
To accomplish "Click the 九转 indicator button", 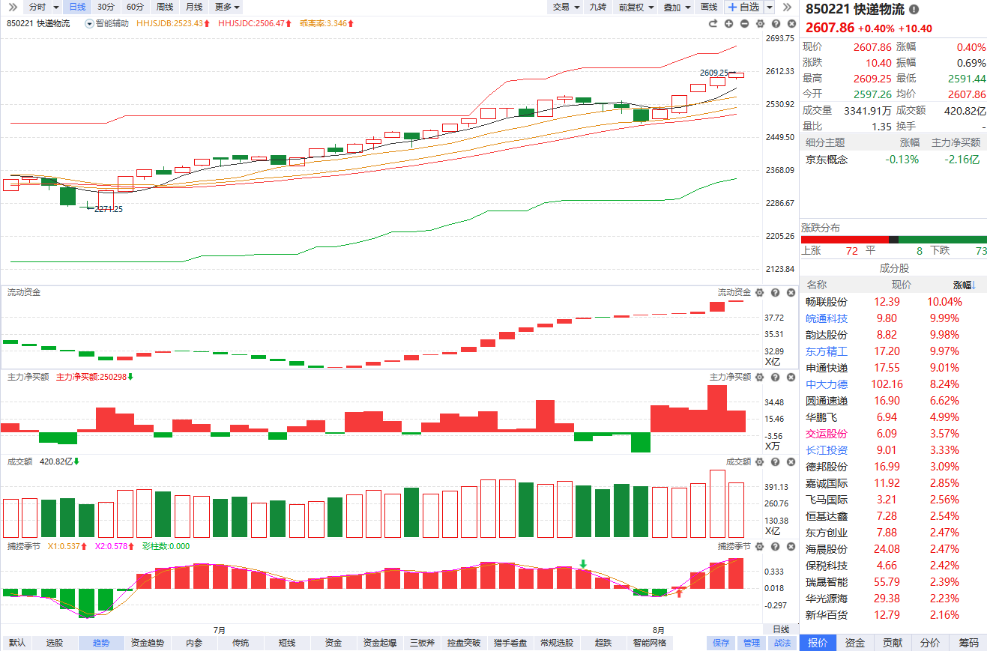I will pos(598,7).
